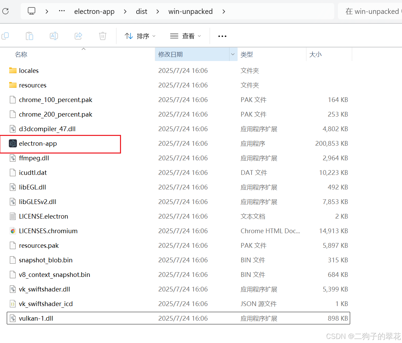
Task: Click the 14,913 KB size value
Action: 334,231
